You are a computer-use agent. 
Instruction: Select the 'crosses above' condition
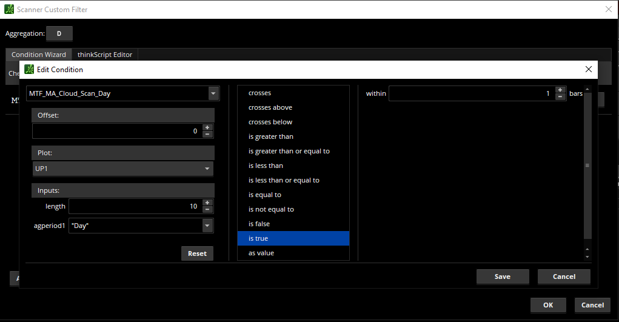coord(270,107)
